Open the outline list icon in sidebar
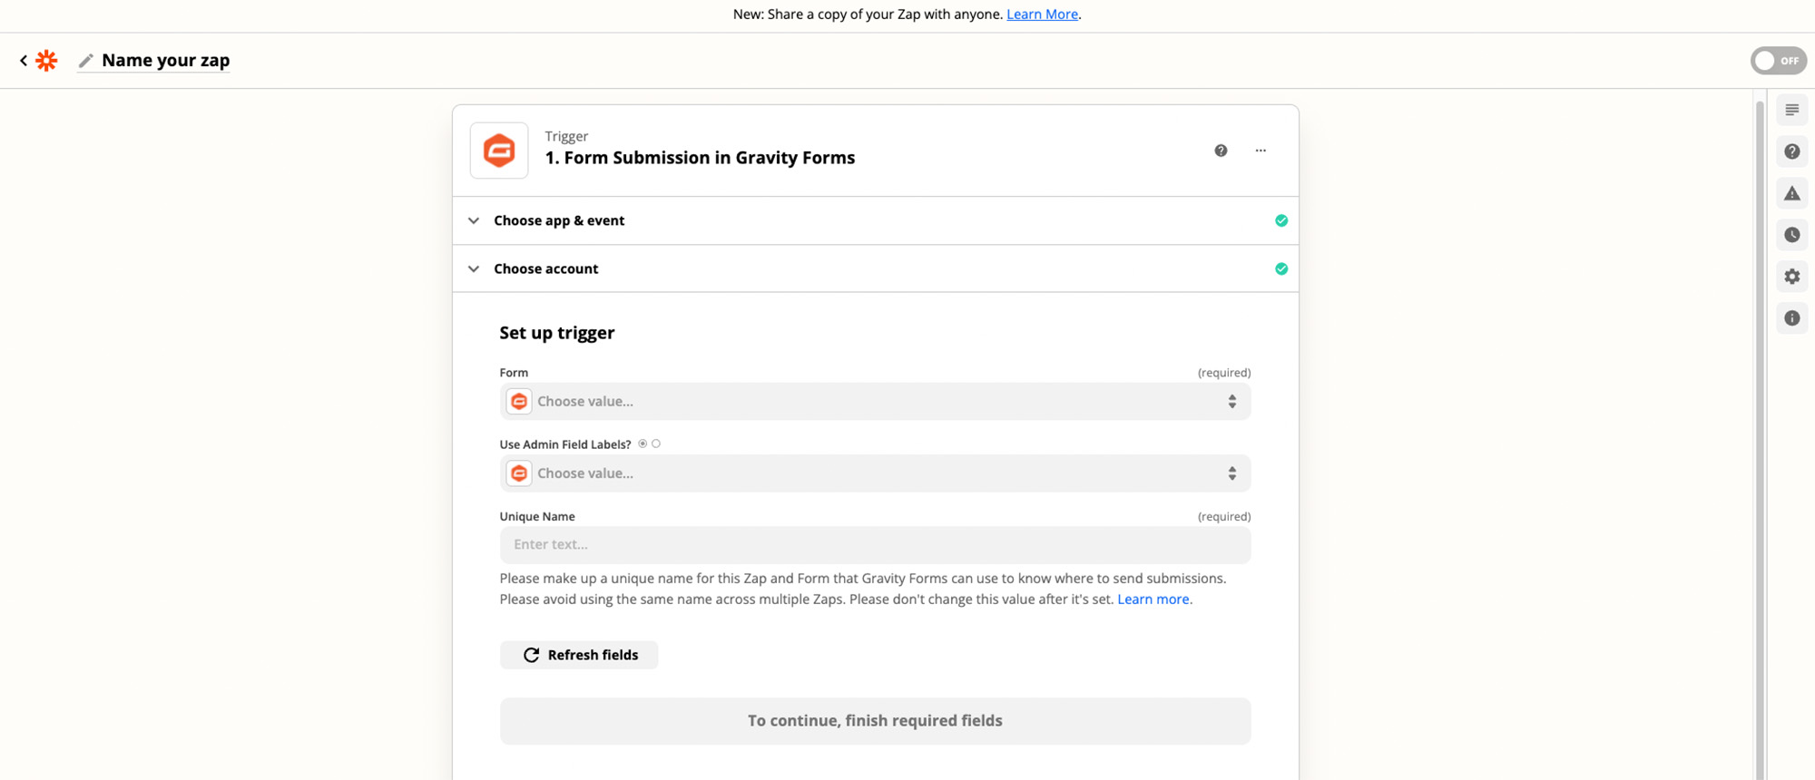The image size is (1815, 780). (1792, 110)
